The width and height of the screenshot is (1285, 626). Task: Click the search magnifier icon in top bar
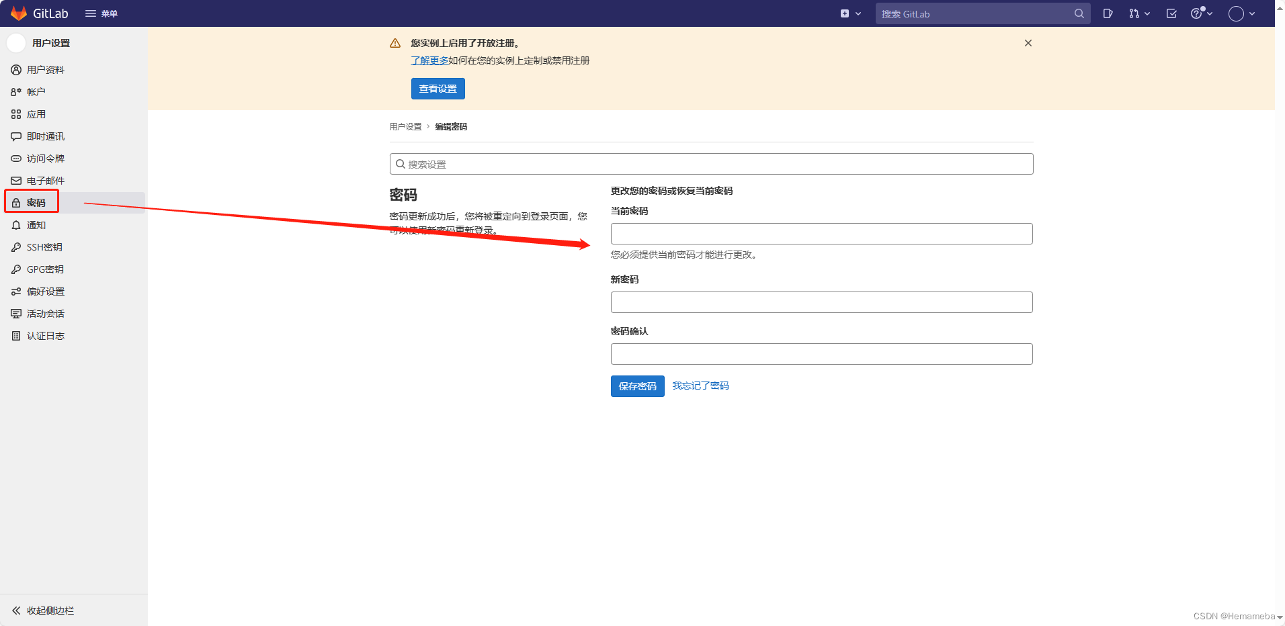[x=1079, y=13]
